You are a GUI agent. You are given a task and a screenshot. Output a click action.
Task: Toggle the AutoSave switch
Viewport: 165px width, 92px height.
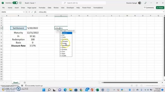coord(15,3)
